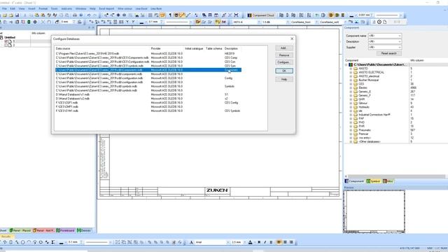448x252 pixels.
Task: Expand the Hydraulic component folder
Action: tap(351, 107)
